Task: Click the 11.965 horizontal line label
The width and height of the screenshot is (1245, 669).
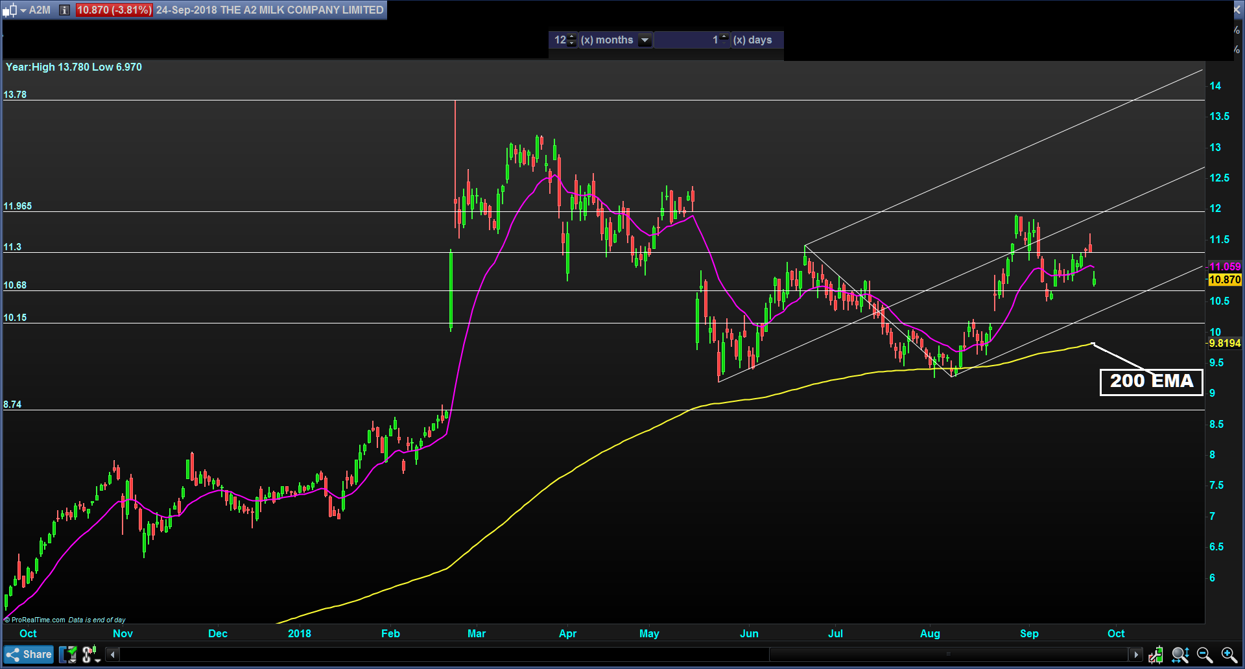Action: (x=18, y=206)
